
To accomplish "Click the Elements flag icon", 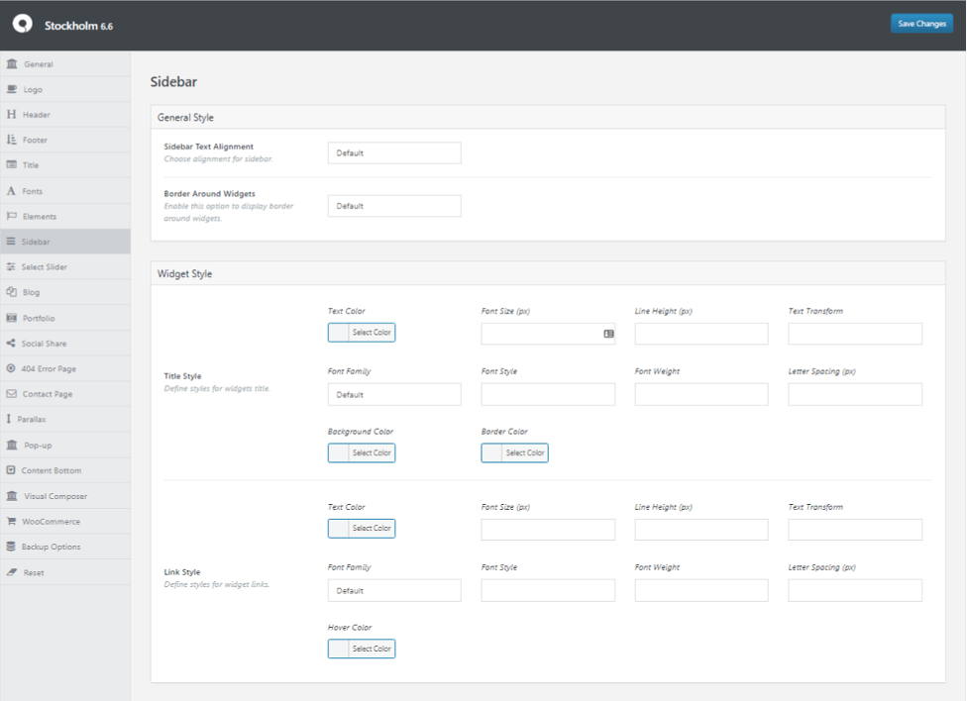I will click(11, 216).
